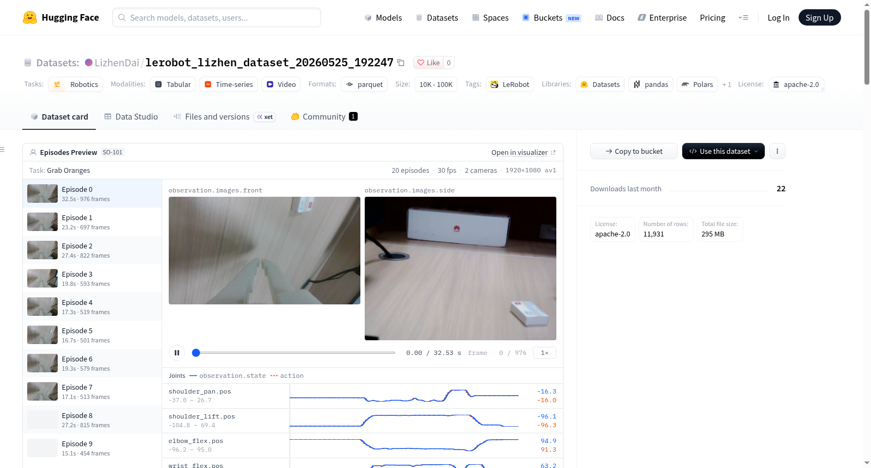Click the LeRobot tag
Image resolution: width=871 pixels, height=468 pixels.
pyautogui.click(x=510, y=84)
